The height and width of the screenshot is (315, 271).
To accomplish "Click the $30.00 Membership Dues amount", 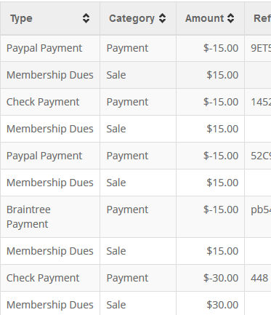I will click(x=222, y=305).
